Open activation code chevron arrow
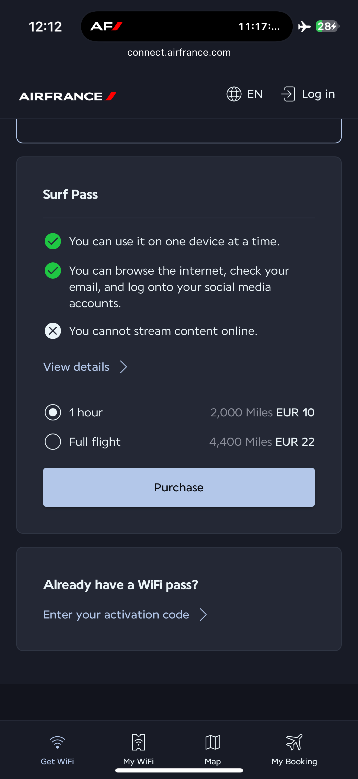Viewport: 358px width, 779px height. pos(203,614)
